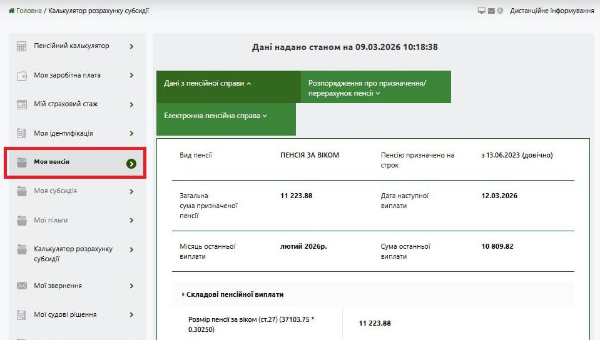
Task: Click the monitor icon in top-right header
Action: 481,11
